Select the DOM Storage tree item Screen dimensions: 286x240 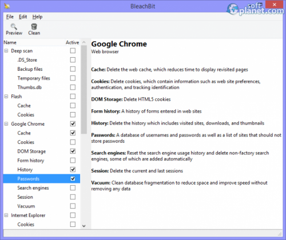[x=31, y=151]
